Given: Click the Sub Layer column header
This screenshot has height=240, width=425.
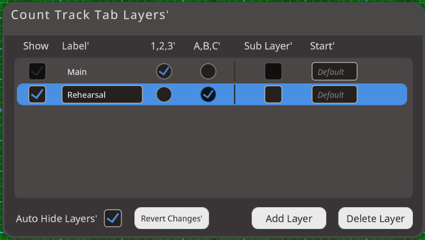Looking at the screenshot, I should [x=268, y=46].
